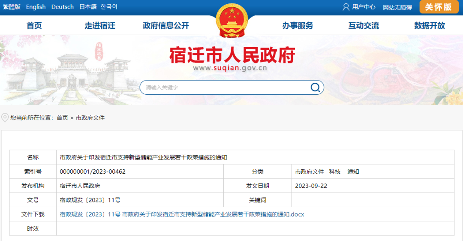The height and width of the screenshot is (241, 463).
Task: Click the user center person icon
Action: coord(346,7)
